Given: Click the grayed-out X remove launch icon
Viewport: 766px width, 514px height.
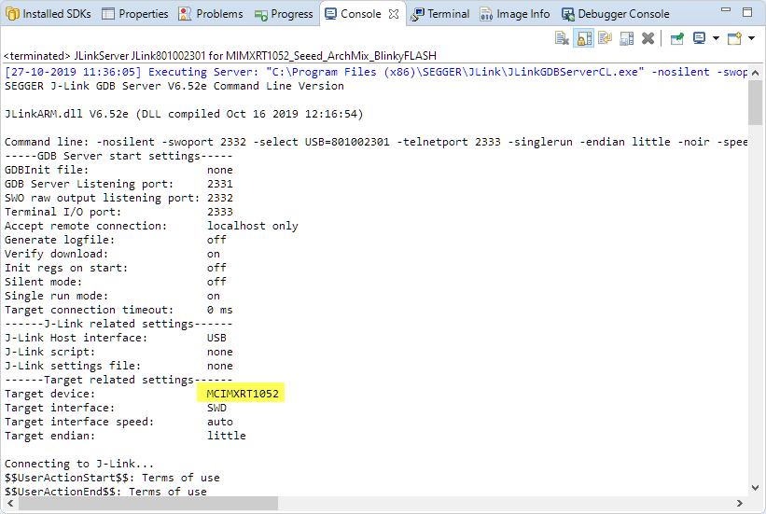Looking at the screenshot, I should pos(648,38).
